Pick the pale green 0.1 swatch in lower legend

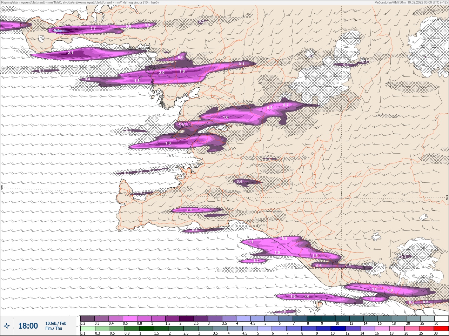(x=87, y=329)
